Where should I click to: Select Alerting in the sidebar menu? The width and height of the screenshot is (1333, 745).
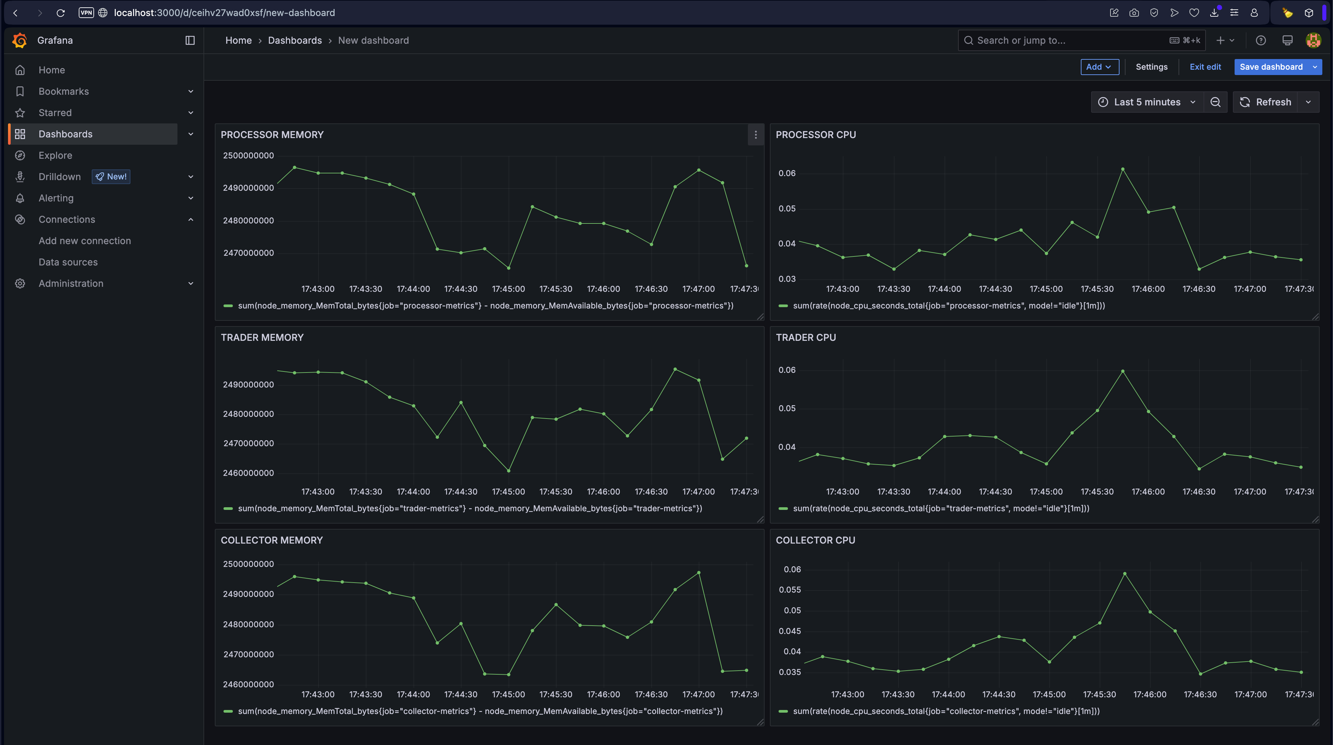56,198
